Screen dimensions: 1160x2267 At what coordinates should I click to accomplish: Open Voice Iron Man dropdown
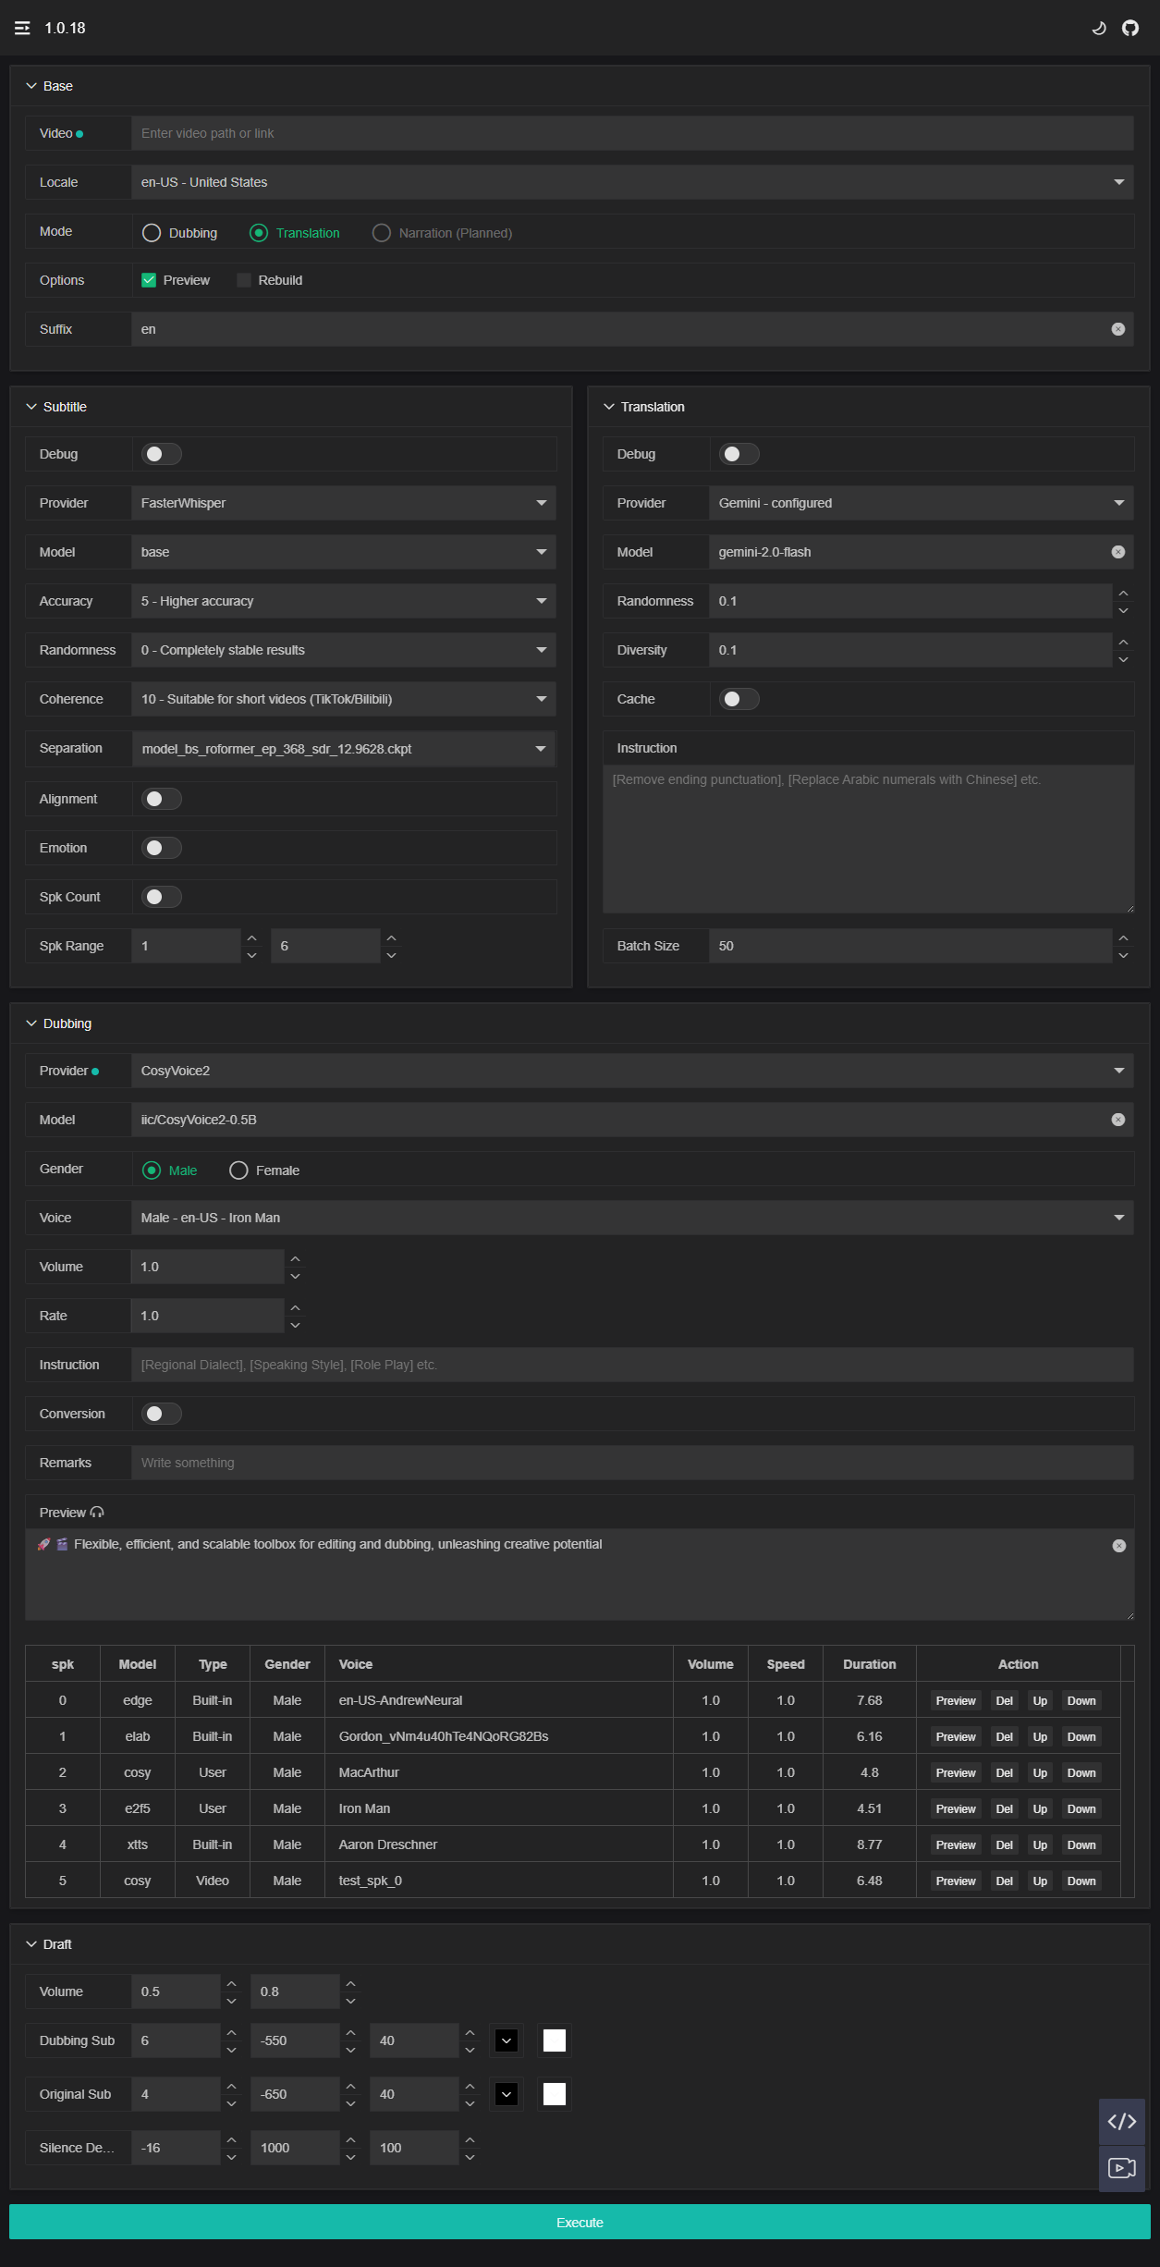pyautogui.click(x=632, y=1218)
